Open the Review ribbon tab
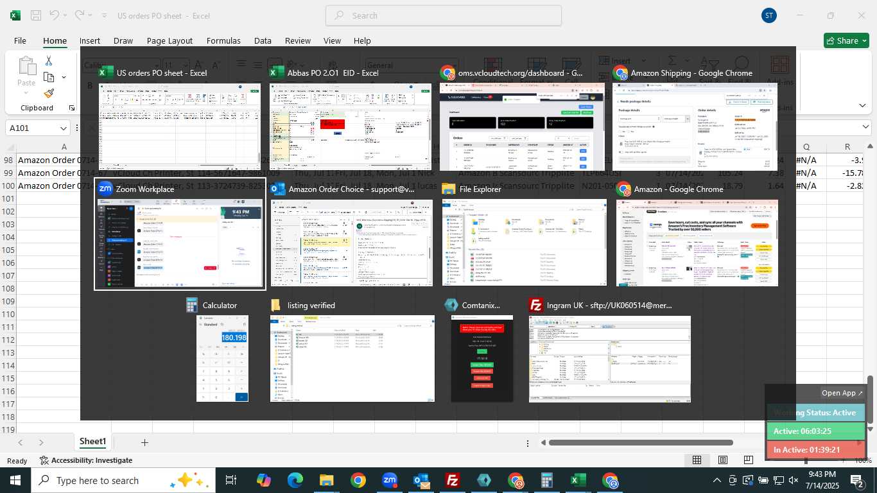This screenshot has height=493, width=877. coord(298,40)
